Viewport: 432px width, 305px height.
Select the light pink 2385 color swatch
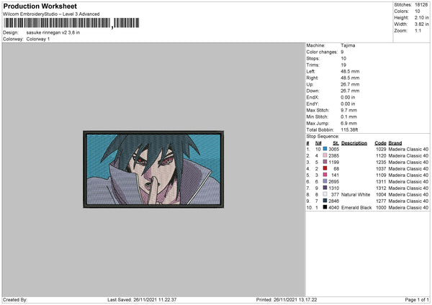[x=325, y=155]
